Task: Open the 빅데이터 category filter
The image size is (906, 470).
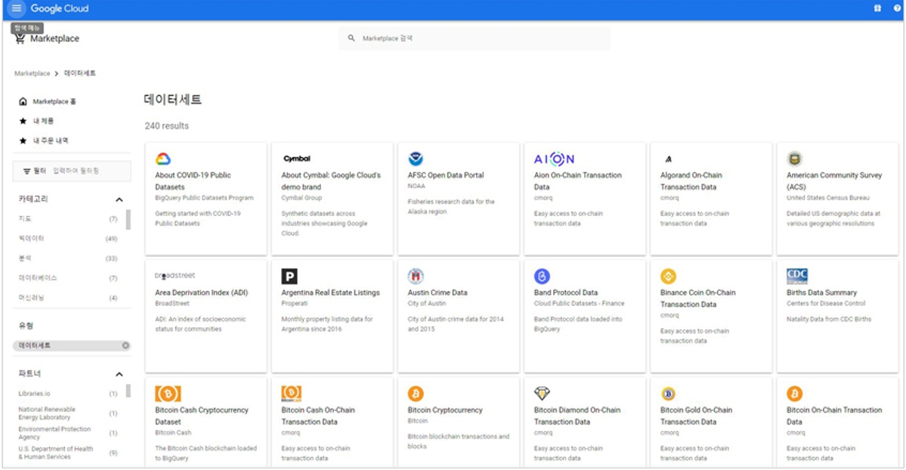Action: (x=32, y=239)
